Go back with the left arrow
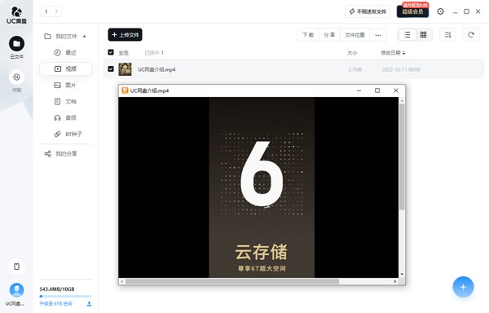Viewport: 489px width, 313px height. click(x=46, y=11)
